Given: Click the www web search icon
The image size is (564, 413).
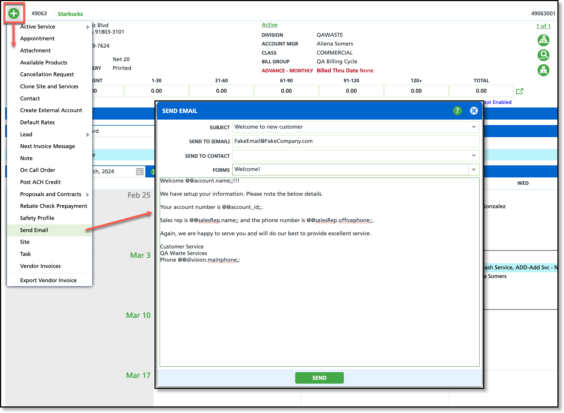Looking at the screenshot, I should (543, 55).
